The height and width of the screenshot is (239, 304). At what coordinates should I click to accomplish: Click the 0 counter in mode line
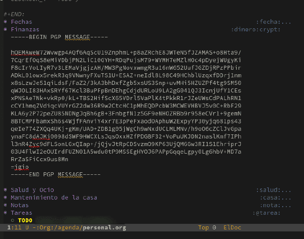214,227
